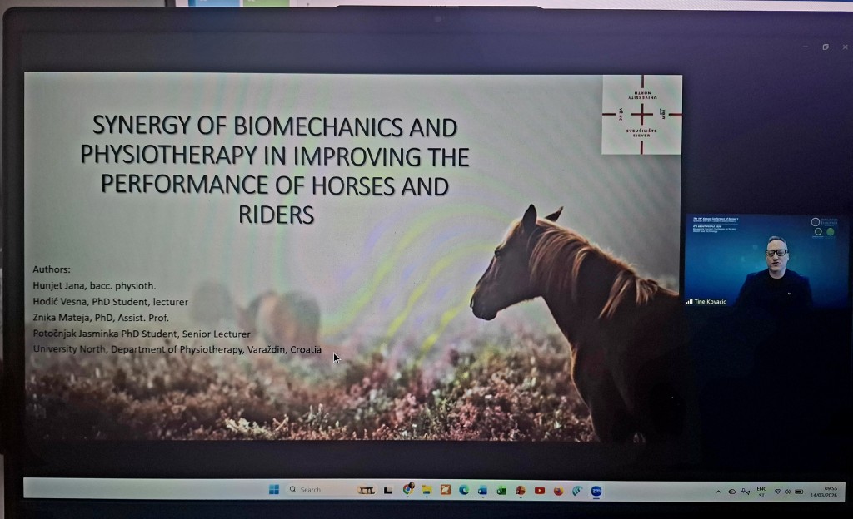Open Outlook from the taskbar
This screenshot has height=519, width=853.
(482, 490)
